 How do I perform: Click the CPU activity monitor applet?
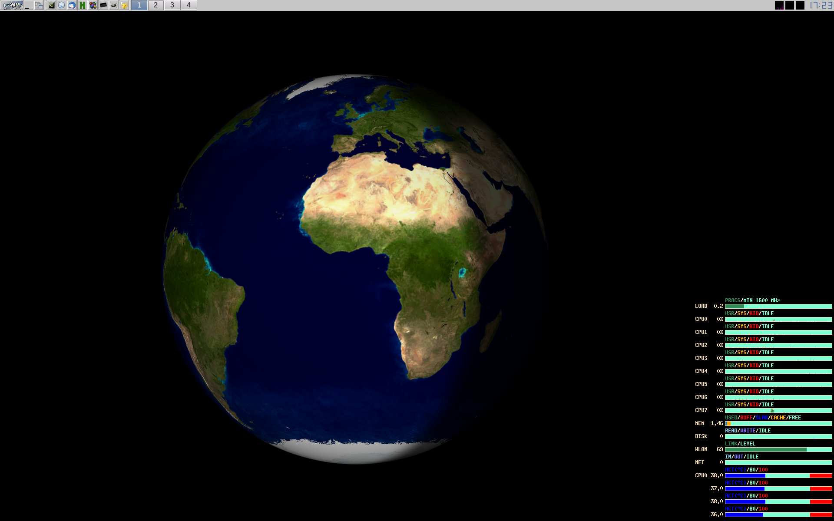[x=779, y=5]
